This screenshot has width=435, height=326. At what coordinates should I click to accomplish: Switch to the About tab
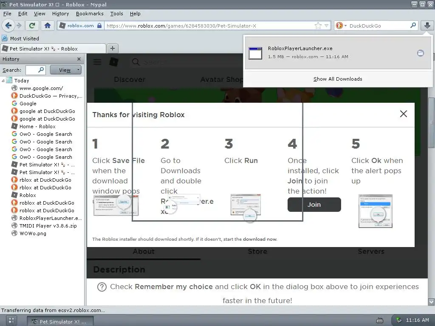(x=144, y=251)
